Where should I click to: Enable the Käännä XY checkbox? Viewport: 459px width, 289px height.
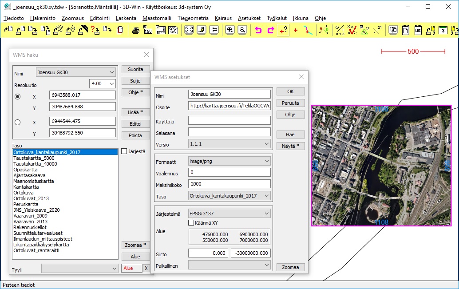point(191,223)
